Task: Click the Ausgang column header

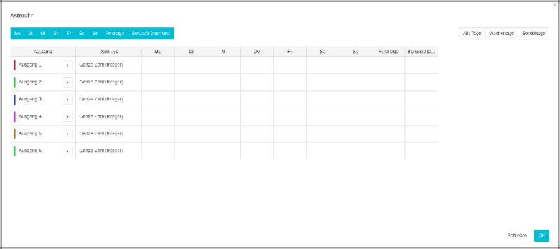Action: click(x=43, y=51)
